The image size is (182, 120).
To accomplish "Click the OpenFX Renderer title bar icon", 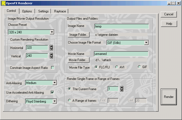I will click(3, 3).
